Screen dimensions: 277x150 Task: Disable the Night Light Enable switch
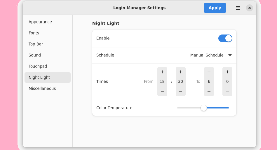coord(225,38)
